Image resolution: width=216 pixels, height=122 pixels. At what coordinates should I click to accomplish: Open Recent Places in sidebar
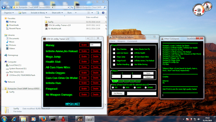pyautogui.click(x=15, y=28)
